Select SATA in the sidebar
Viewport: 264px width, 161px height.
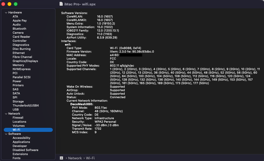coord(16,93)
